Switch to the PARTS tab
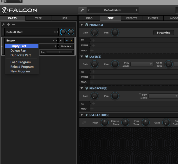The width and height of the screenshot is (178, 164). [x=13, y=18]
